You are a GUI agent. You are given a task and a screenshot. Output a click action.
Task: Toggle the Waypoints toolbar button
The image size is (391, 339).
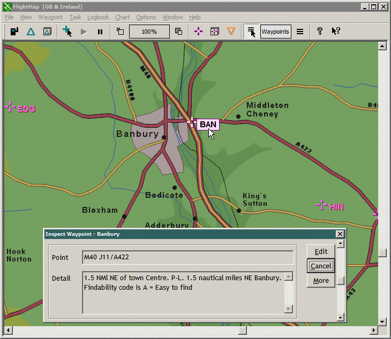[x=275, y=32]
